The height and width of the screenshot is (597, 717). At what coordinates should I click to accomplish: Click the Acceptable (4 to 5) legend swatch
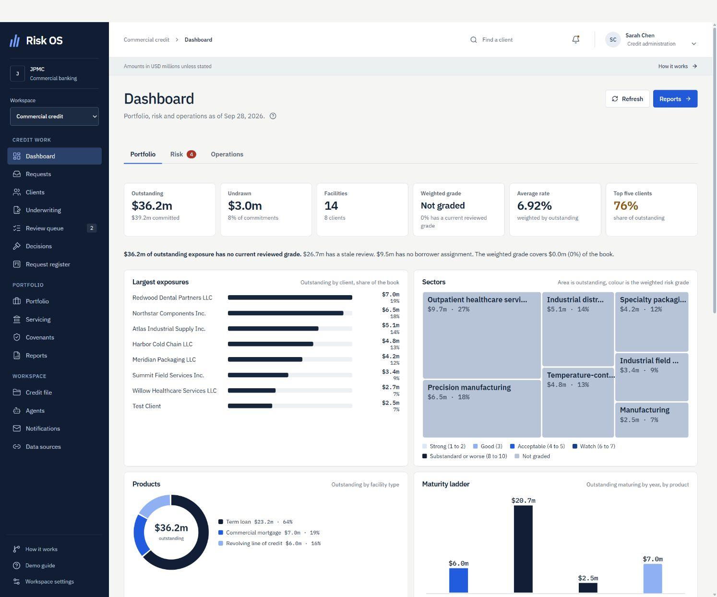[x=512, y=446]
